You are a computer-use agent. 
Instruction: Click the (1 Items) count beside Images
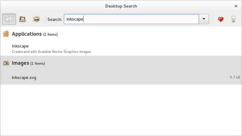pos(38,63)
